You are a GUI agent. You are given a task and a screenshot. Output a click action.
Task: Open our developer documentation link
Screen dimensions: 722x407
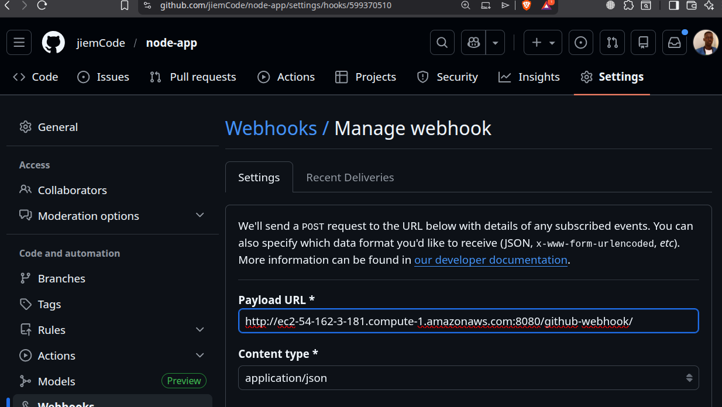pos(490,260)
